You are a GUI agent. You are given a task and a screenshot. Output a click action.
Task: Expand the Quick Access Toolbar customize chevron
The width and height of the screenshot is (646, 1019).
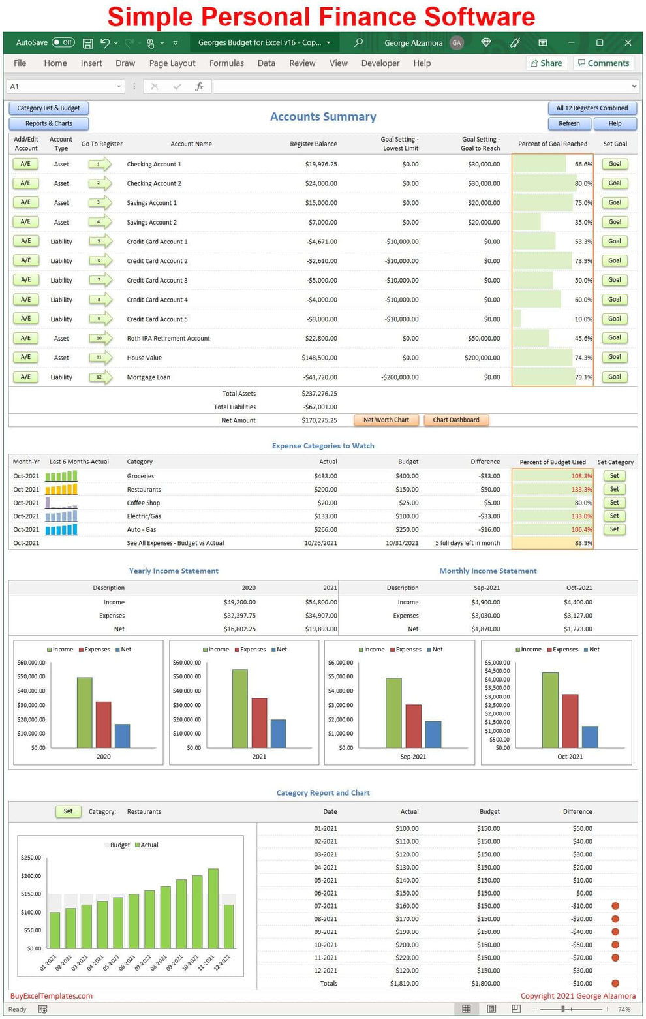point(175,42)
